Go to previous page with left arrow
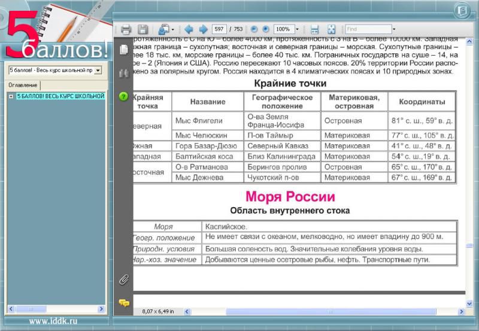Image resolution: width=479 pixels, height=331 pixels. 189,29
